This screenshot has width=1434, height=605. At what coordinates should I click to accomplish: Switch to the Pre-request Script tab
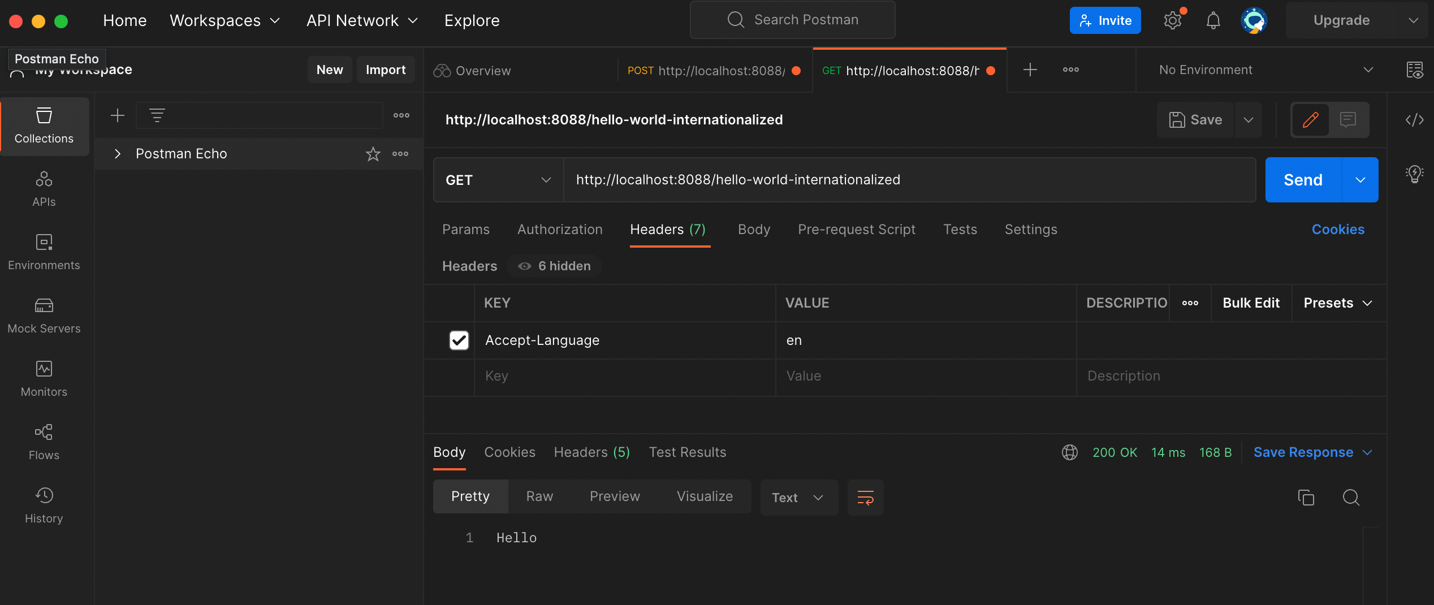[856, 230]
